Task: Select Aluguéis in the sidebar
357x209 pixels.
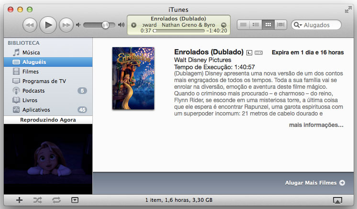Action: [x=48, y=62]
